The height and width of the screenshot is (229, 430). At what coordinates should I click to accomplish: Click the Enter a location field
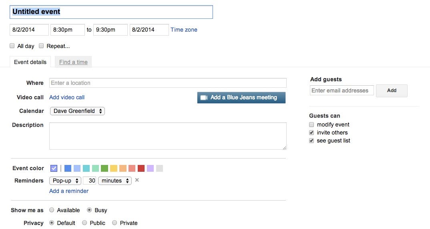click(x=168, y=83)
